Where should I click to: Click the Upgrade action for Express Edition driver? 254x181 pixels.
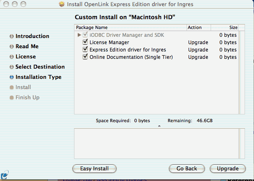(198, 50)
